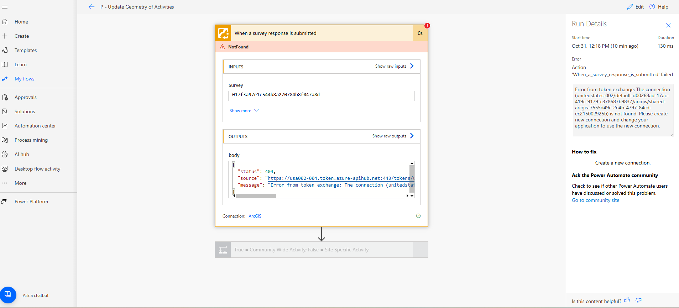679x308 pixels.
Task: Open Power Platform in the navigation
Action: (x=31, y=202)
